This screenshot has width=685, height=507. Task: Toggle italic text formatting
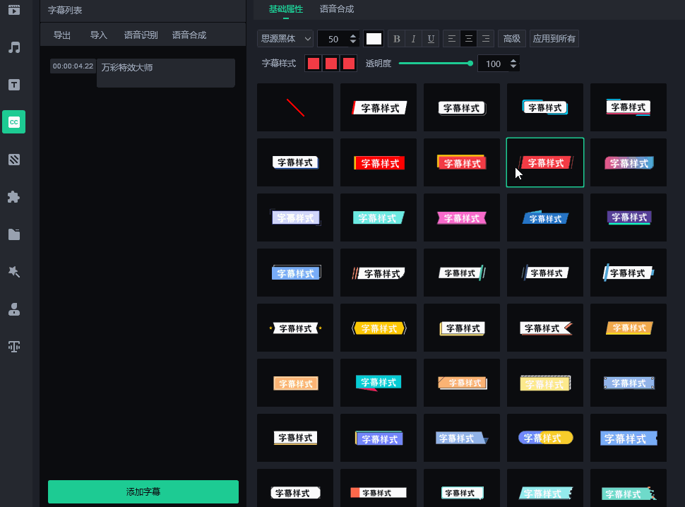[413, 39]
